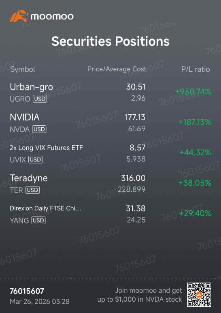The width and height of the screenshot is (221, 313).
Task: Click the Securities Positions title
Action: (x=110, y=41)
